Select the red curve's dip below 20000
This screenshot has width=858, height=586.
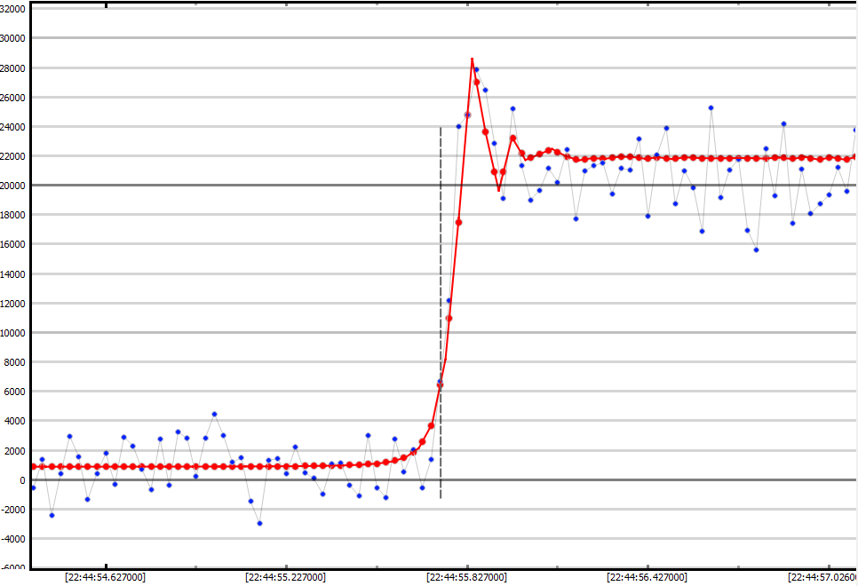[499, 188]
